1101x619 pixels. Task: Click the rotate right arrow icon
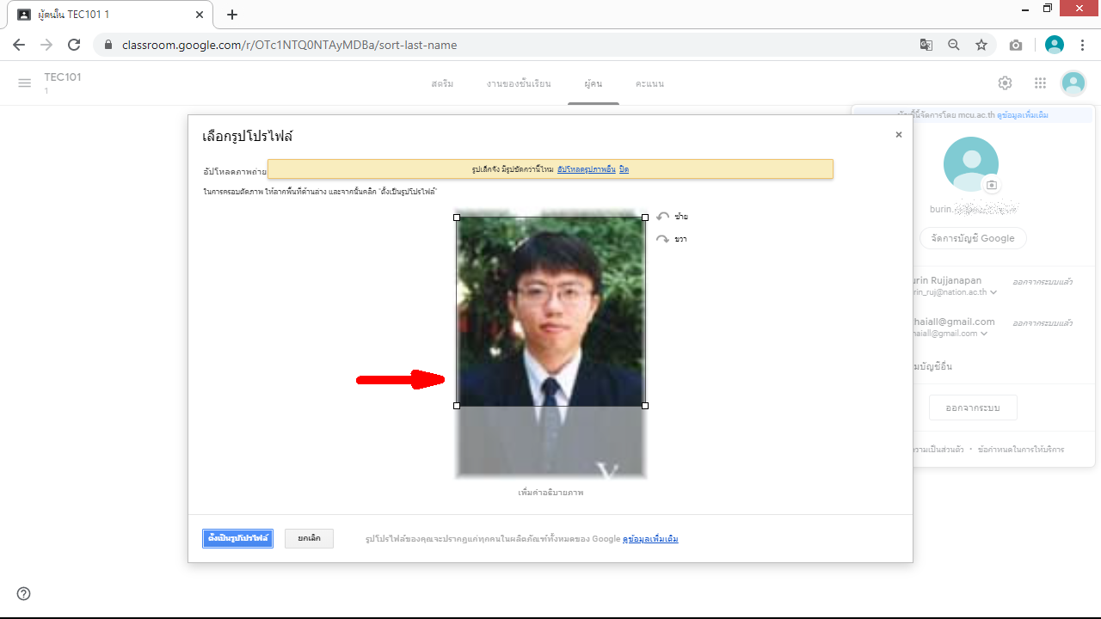pos(662,239)
